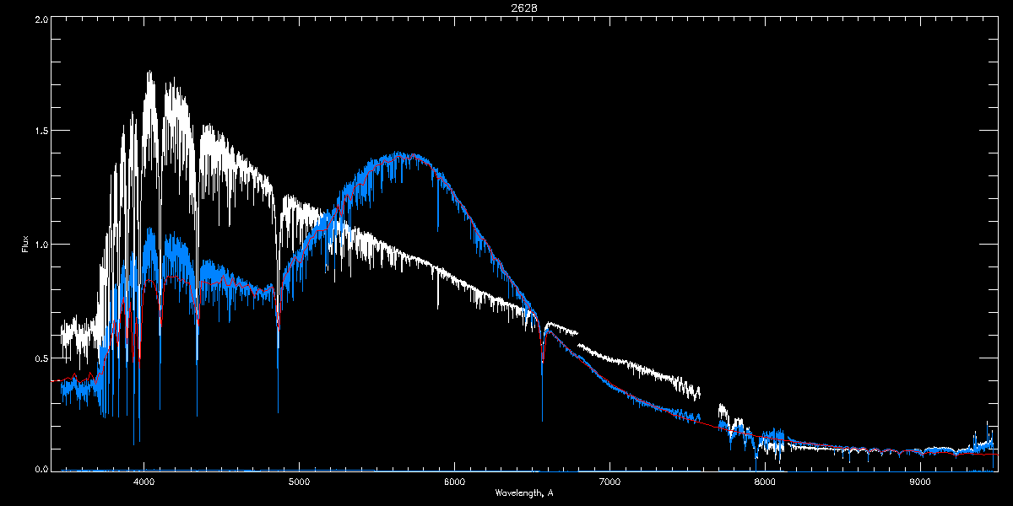The width and height of the screenshot is (1013, 506).
Task: Click the blue curve's broad peak near 5700
Action: (x=404, y=155)
